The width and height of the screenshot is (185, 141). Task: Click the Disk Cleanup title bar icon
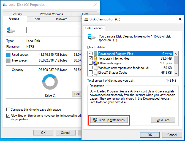(x=86, y=19)
